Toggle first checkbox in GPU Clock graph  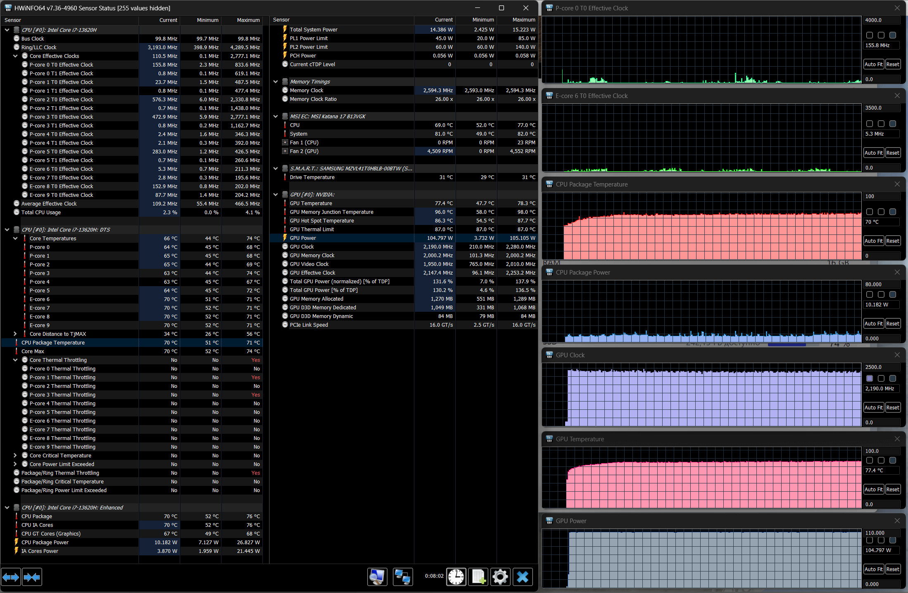click(870, 378)
